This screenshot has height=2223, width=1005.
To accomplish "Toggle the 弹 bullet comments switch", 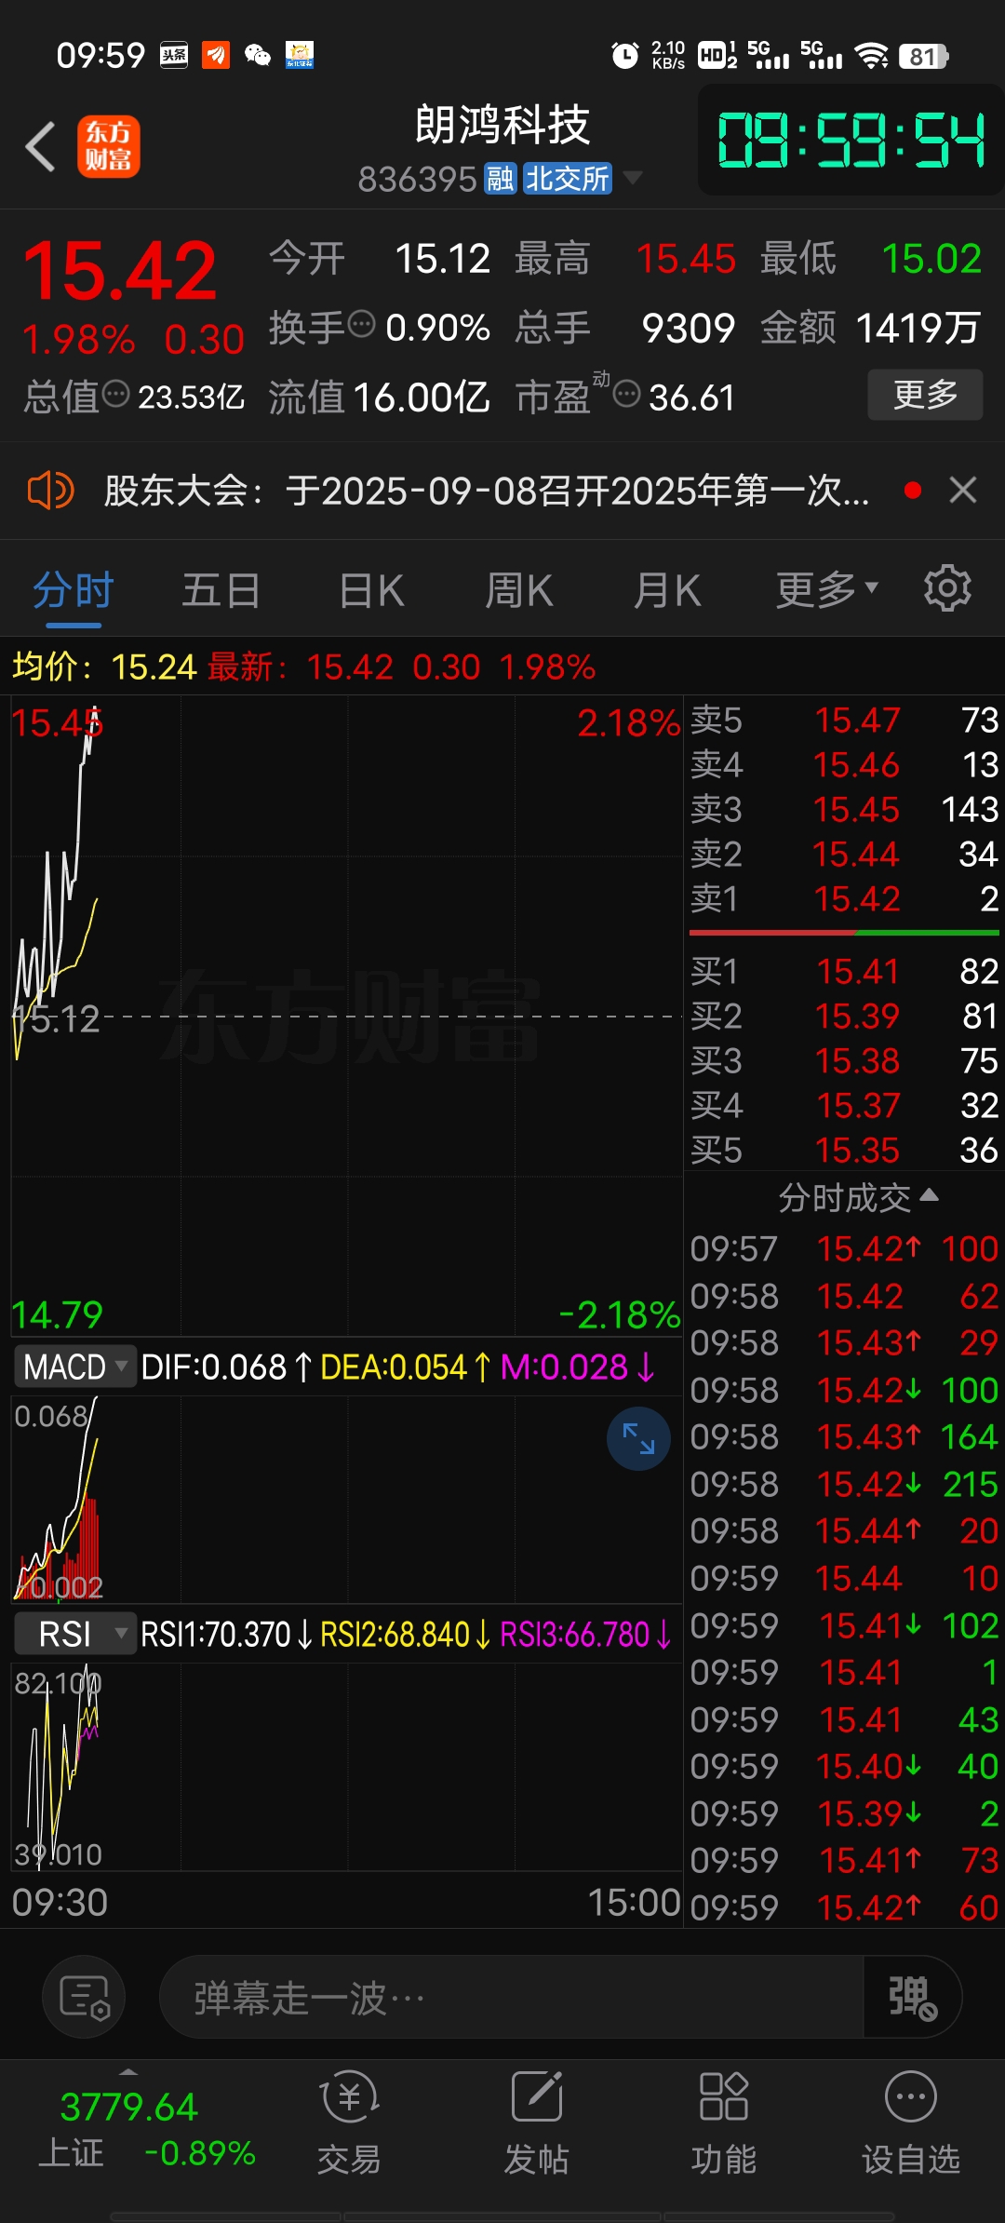I will pos(912,1998).
